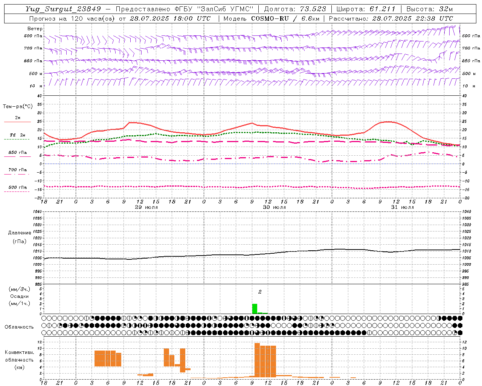Click the Рассчитано: 28.07.2025 22:38 UTC timestamp
This screenshot has height=386, width=482.
(x=391, y=18)
